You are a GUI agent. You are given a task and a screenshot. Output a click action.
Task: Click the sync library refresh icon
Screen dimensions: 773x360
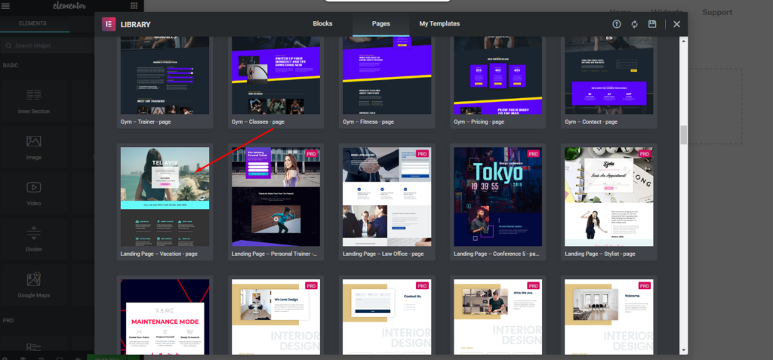(634, 24)
